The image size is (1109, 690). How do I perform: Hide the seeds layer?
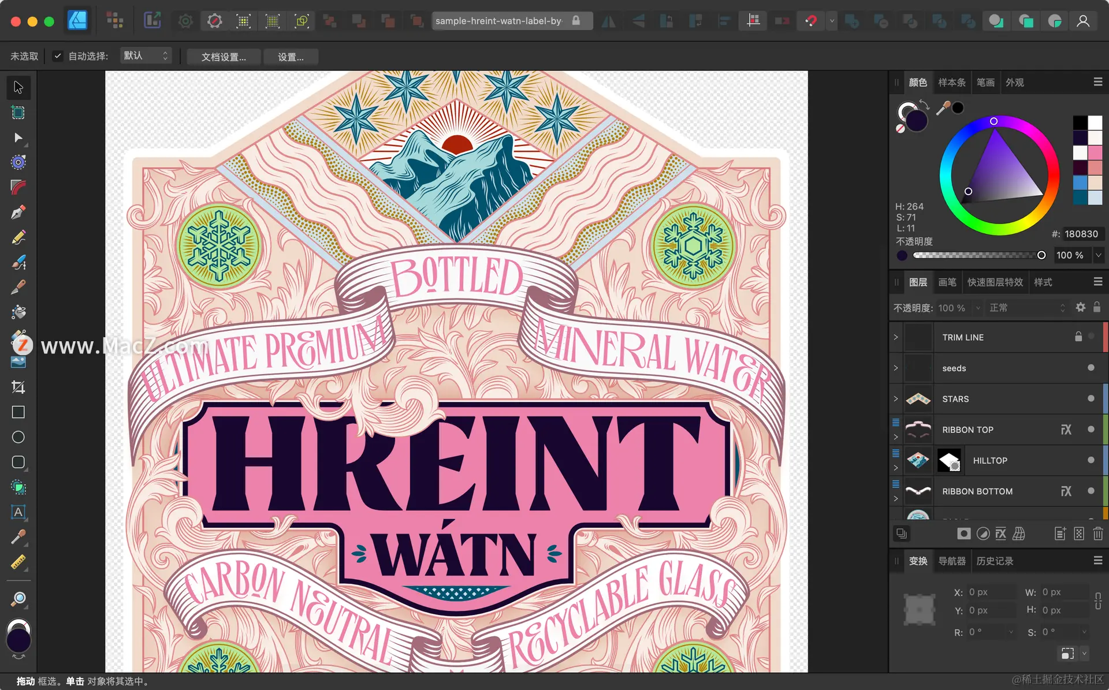coord(1091,368)
